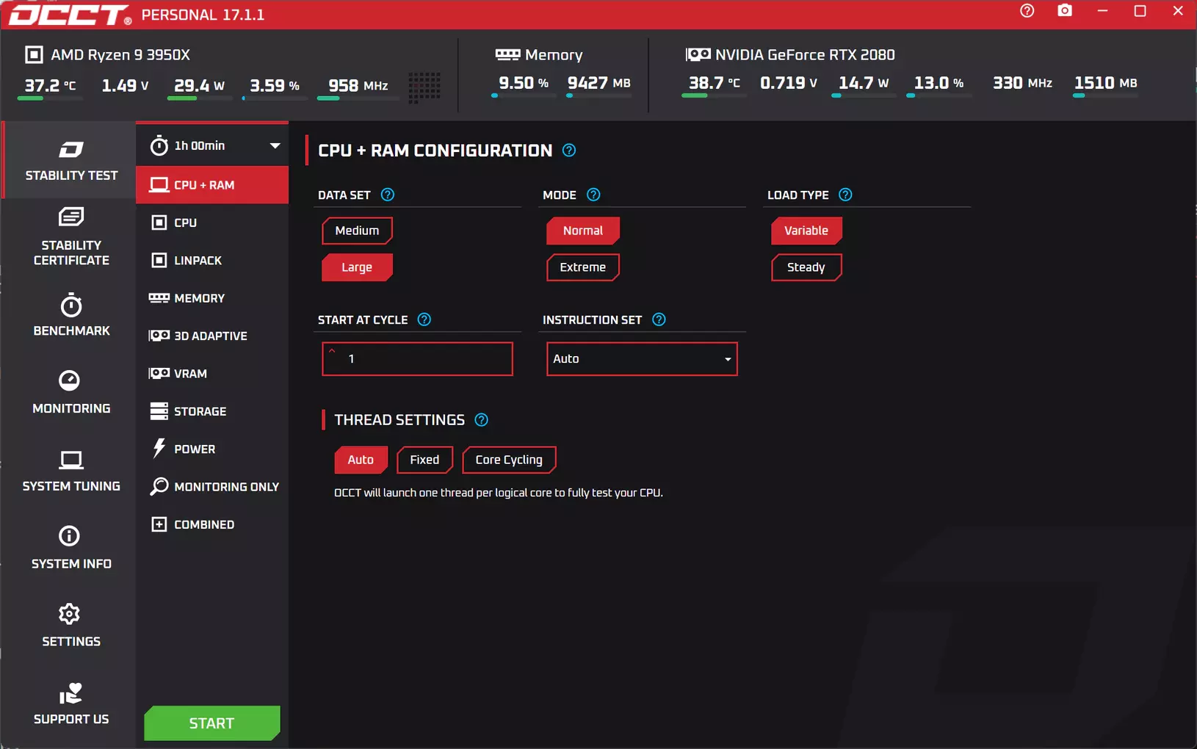Select the CPU + RAM test
Viewport: 1197px width, 749px height.
212,185
